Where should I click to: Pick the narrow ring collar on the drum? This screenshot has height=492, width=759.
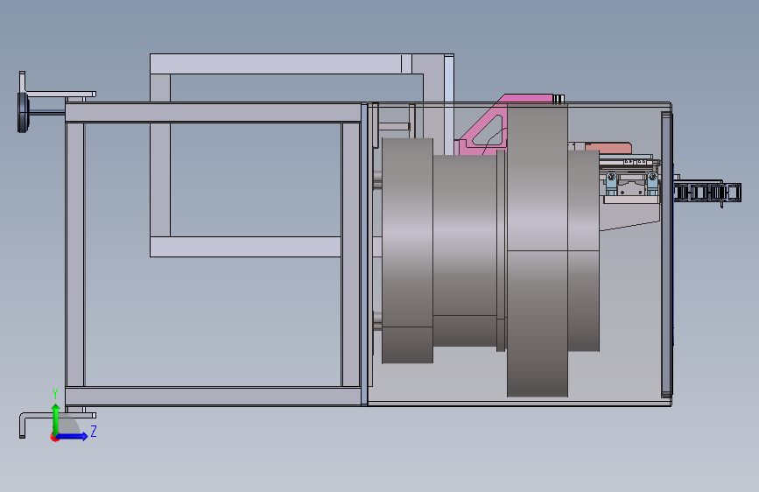502,250
